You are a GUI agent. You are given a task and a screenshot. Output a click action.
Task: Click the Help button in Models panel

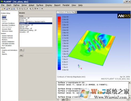point(21,55)
